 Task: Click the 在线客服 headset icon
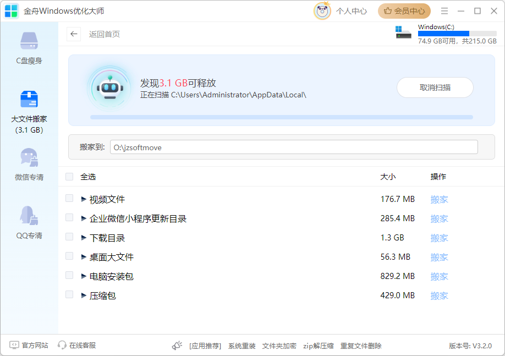coord(62,346)
